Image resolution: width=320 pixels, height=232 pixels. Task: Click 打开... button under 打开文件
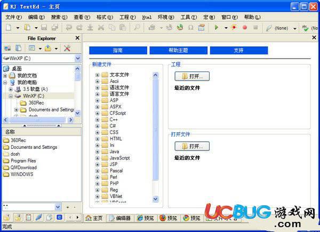[x=192, y=146]
